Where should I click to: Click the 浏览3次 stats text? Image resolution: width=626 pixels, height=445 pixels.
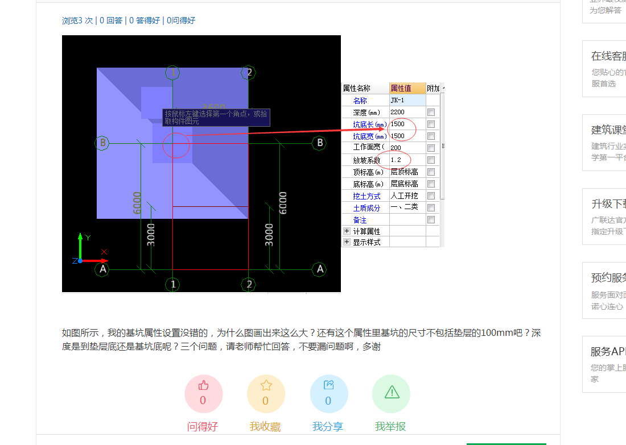click(x=77, y=20)
